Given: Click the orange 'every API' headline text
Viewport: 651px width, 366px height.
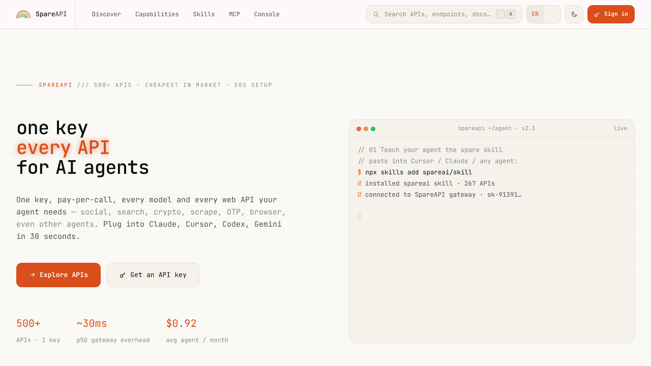Looking at the screenshot, I should point(63,148).
